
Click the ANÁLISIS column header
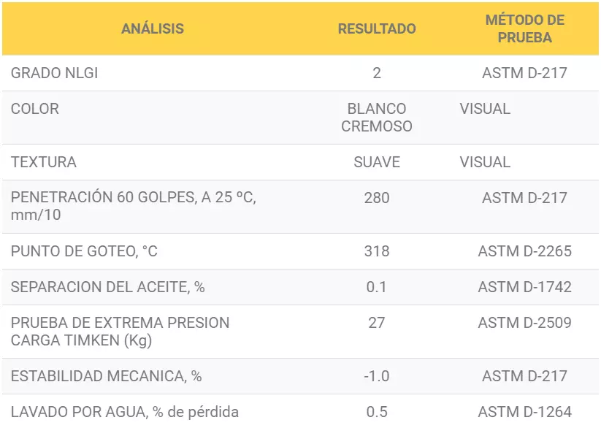click(153, 28)
